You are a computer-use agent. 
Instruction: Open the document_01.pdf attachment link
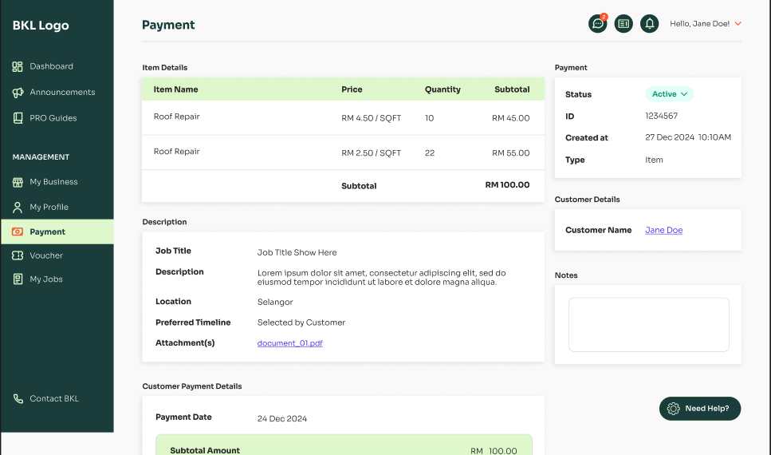pyautogui.click(x=289, y=343)
